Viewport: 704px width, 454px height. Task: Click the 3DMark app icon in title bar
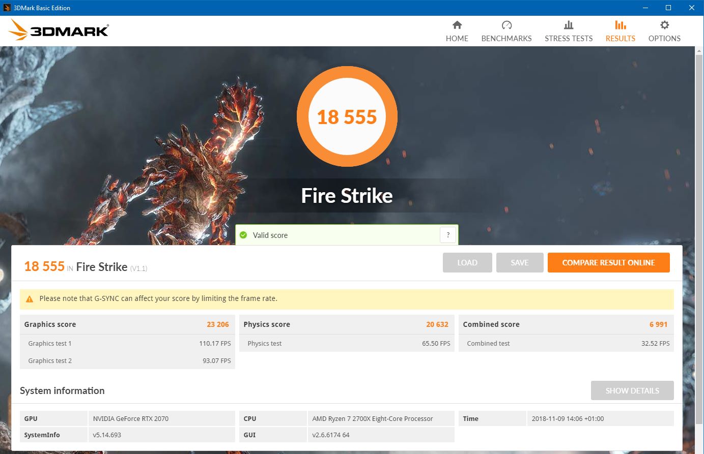point(7,8)
